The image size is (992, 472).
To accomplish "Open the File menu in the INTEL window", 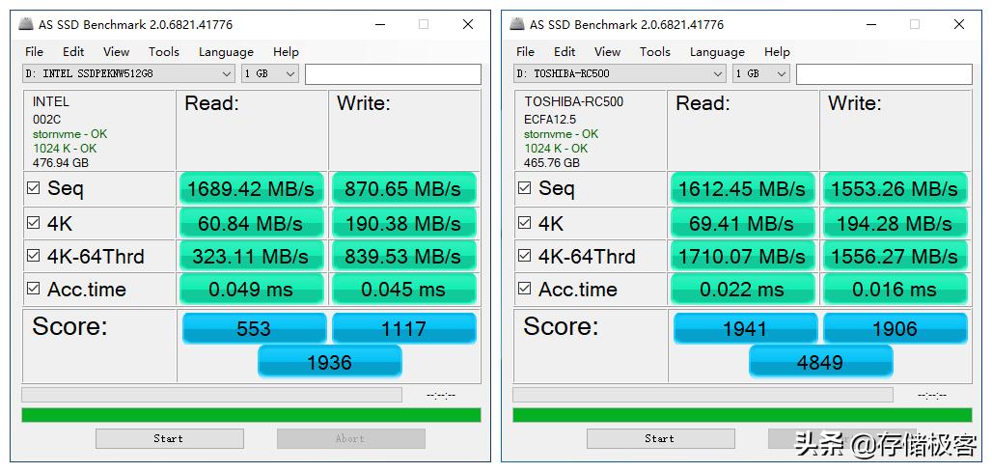I will pyautogui.click(x=34, y=52).
